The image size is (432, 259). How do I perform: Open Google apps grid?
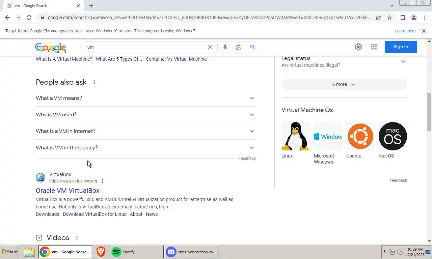click(374, 47)
